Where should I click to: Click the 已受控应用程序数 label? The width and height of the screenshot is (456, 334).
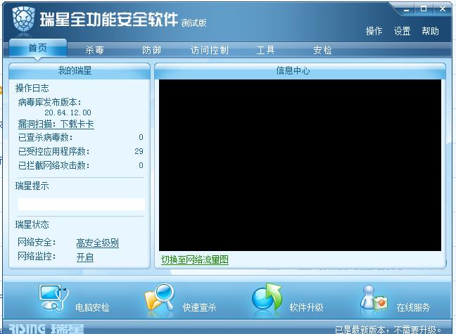(53, 151)
